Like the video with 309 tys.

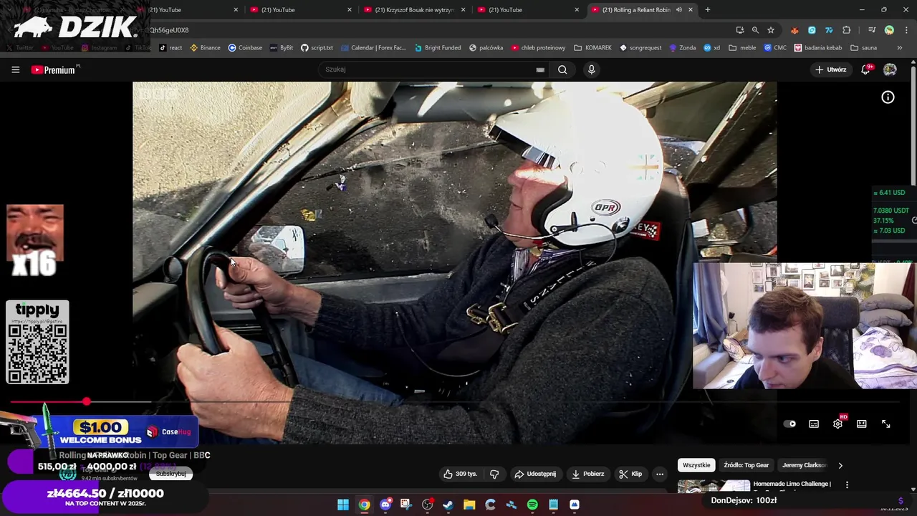[460, 474]
